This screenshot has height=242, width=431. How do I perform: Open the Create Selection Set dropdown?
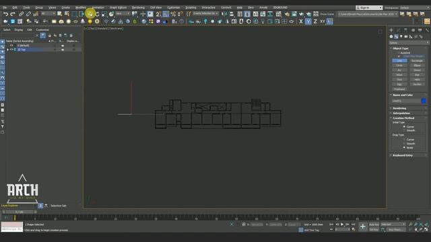coord(205,13)
